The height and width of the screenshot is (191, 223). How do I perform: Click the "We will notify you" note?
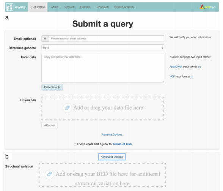coord(190,37)
